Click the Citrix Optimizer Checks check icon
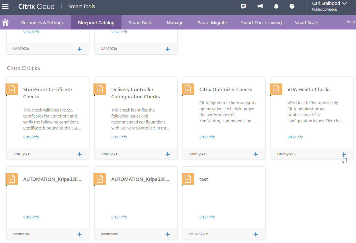Image resolution: width=356 pixels, height=243 pixels. [188, 89]
